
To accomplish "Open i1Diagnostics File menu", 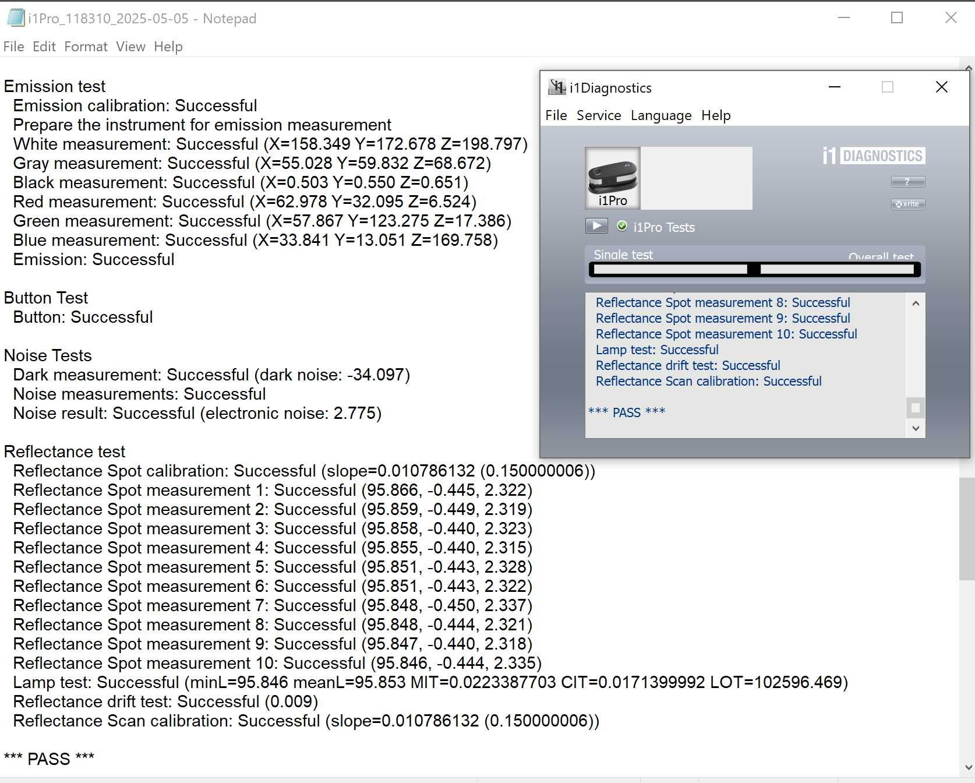I will coord(556,115).
